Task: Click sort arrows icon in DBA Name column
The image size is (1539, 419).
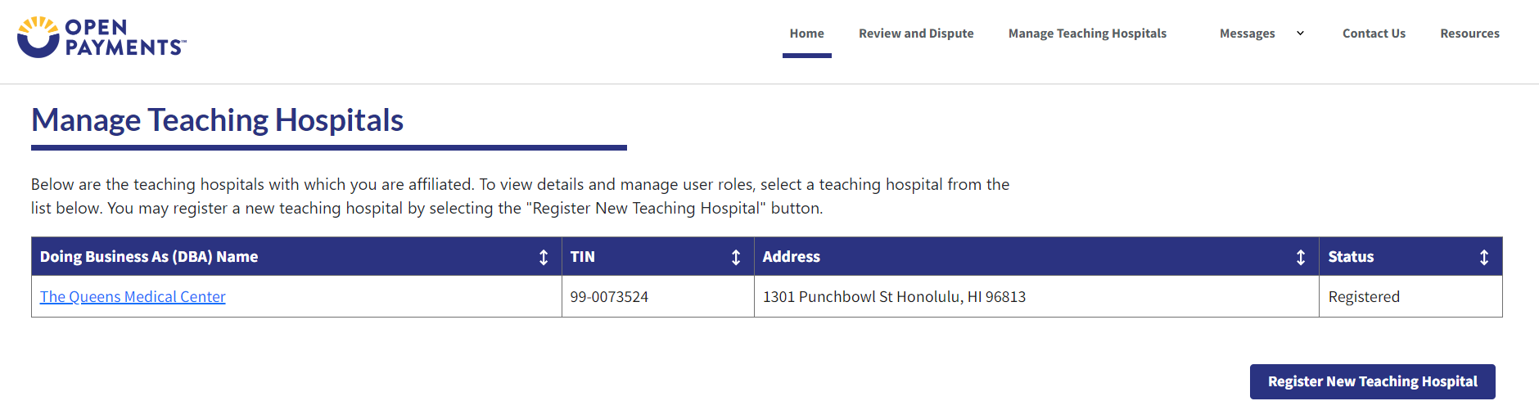Action: (x=544, y=257)
